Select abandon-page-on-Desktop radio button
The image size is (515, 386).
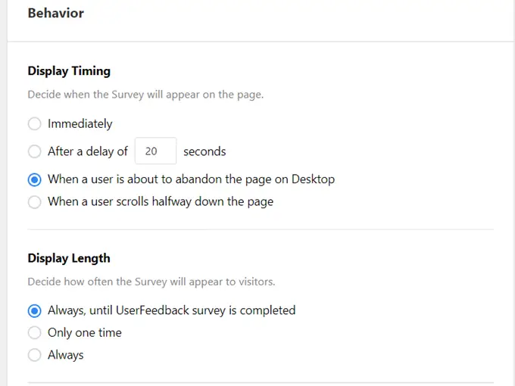click(34, 179)
